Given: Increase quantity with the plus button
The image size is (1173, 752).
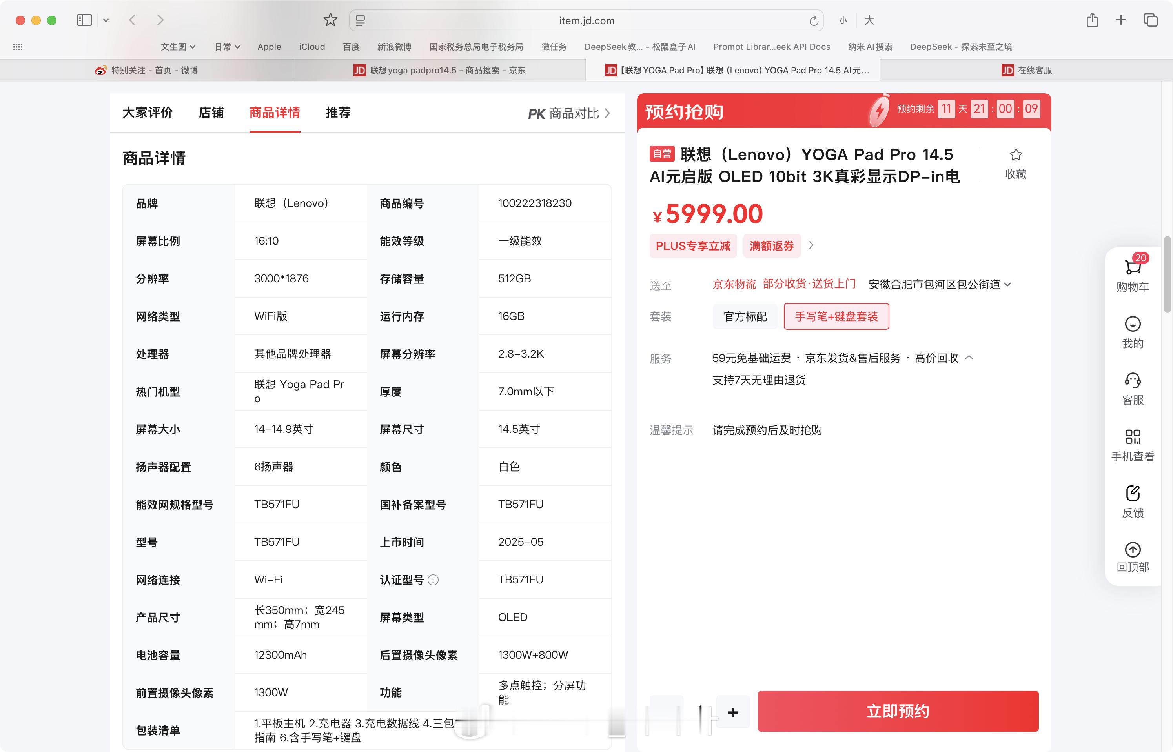Looking at the screenshot, I should [x=733, y=712].
